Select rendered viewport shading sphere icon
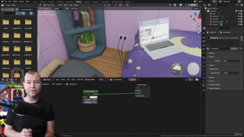The height and width of the screenshot is (137, 244). click(197, 5)
